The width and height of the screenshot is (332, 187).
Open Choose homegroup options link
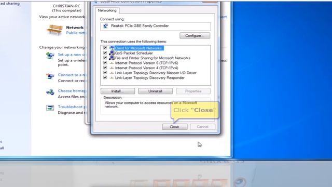(x=72, y=91)
